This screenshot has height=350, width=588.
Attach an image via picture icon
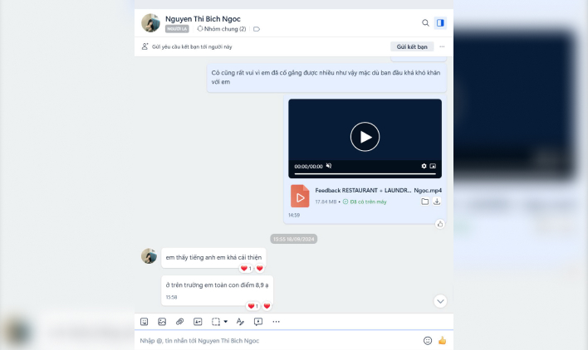[162, 322]
